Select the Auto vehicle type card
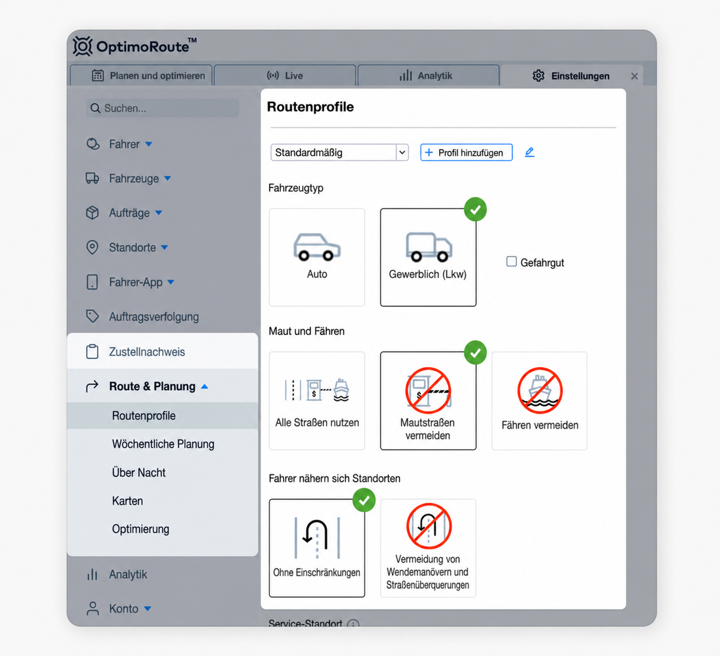 317,257
